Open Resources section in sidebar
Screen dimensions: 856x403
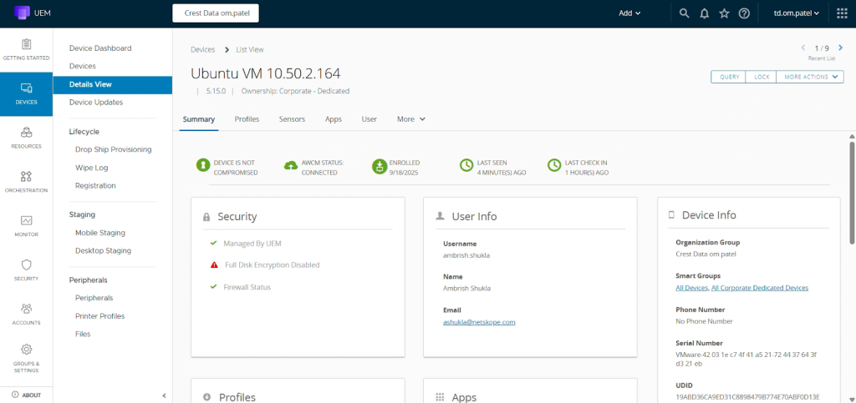click(26, 138)
